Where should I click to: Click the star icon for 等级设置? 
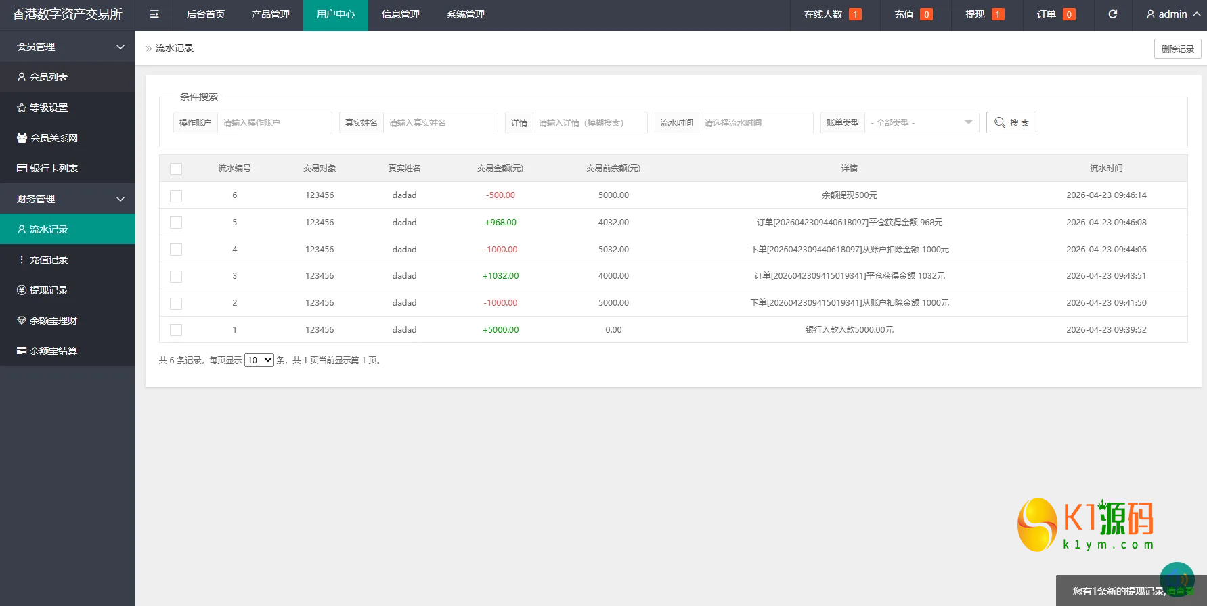22,108
